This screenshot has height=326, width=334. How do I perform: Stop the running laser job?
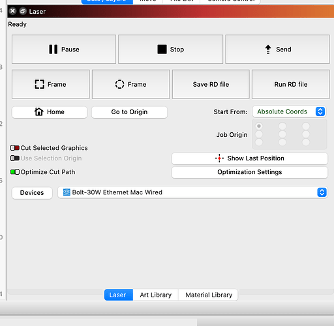(170, 50)
